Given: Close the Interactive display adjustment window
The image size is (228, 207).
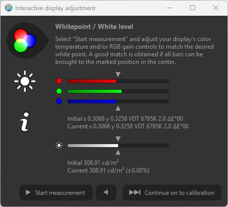Looking at the screenshot, I should pyautogui.click(x=216, y=8).
